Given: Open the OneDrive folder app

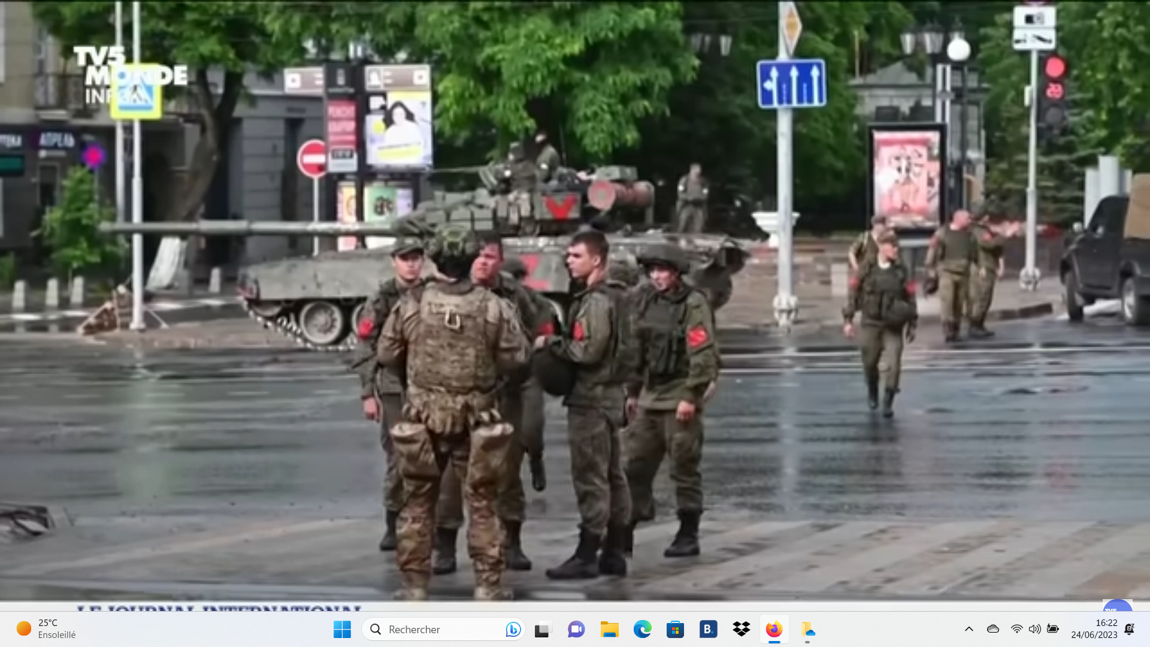Looking at the screenshot, I should click(x=807, y=629).
